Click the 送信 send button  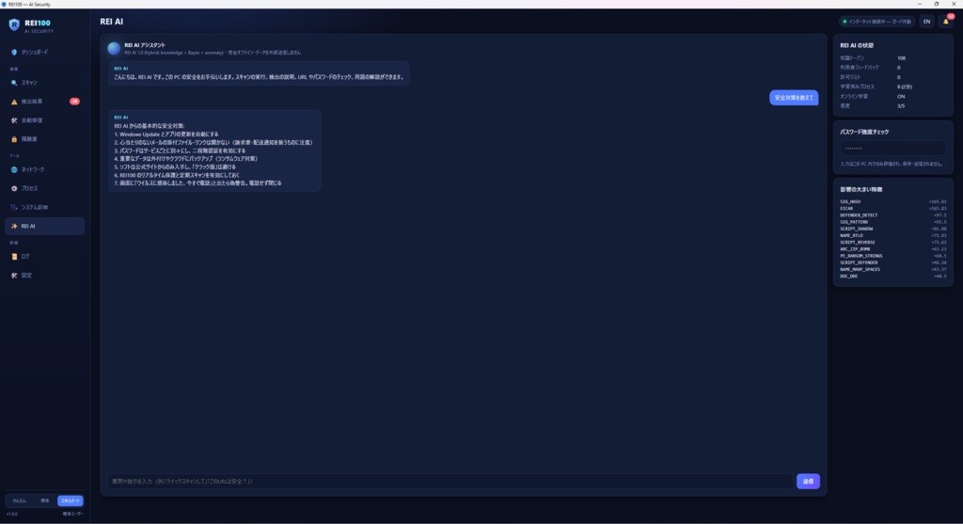[808, 481]
